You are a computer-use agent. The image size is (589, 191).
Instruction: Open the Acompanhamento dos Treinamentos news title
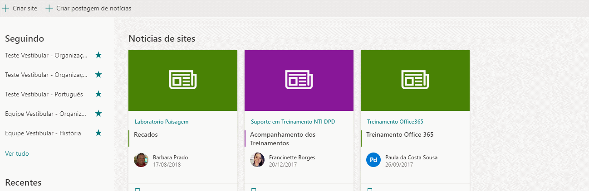pyautogui.click(x=283, y=139)
